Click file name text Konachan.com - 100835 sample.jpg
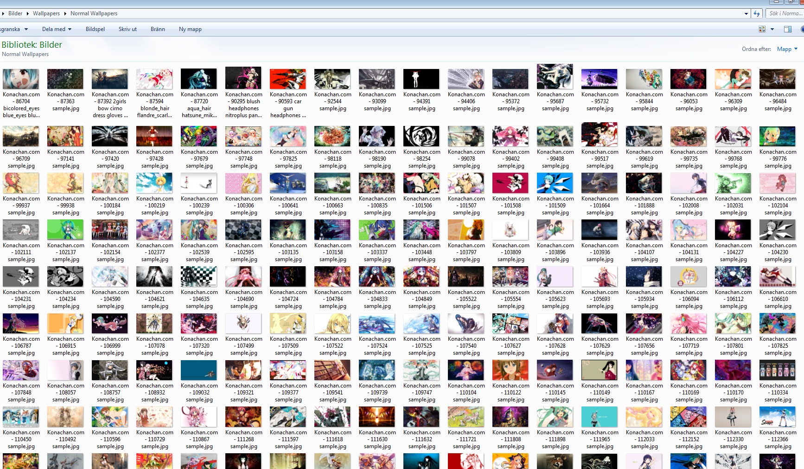Image resolution: width=804 pixels, height=469 pixels. pyautogui.click(x=377, y=206)
